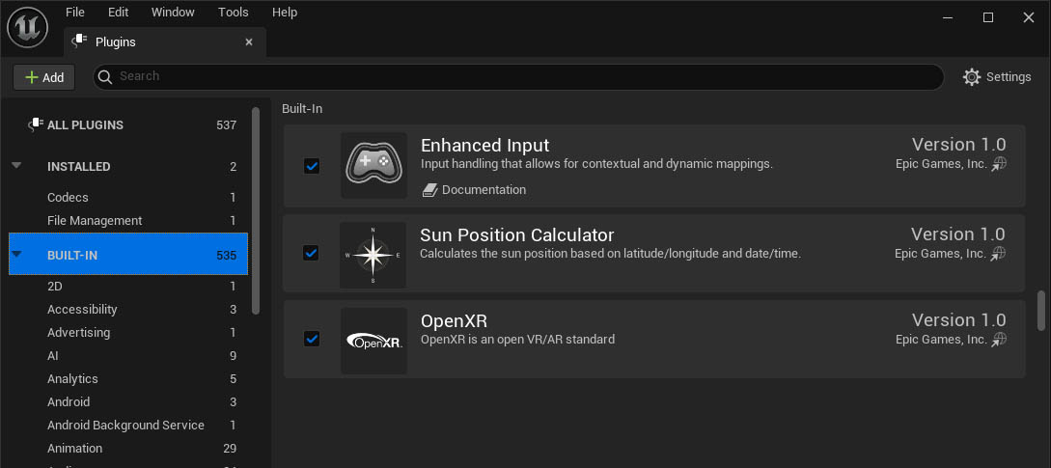The height and width of the screenshot is (468, 1051).
Task: Click Epic Games, Inc. link for Enhanced Input
Action: pyautogui.click(x=942, y=164)
